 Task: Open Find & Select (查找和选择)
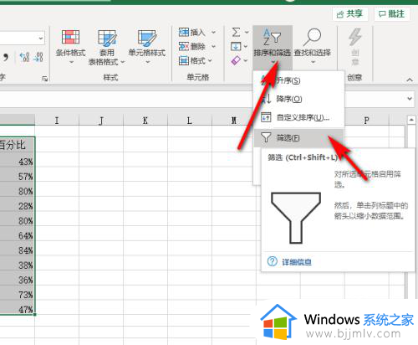tap(313, 47)
